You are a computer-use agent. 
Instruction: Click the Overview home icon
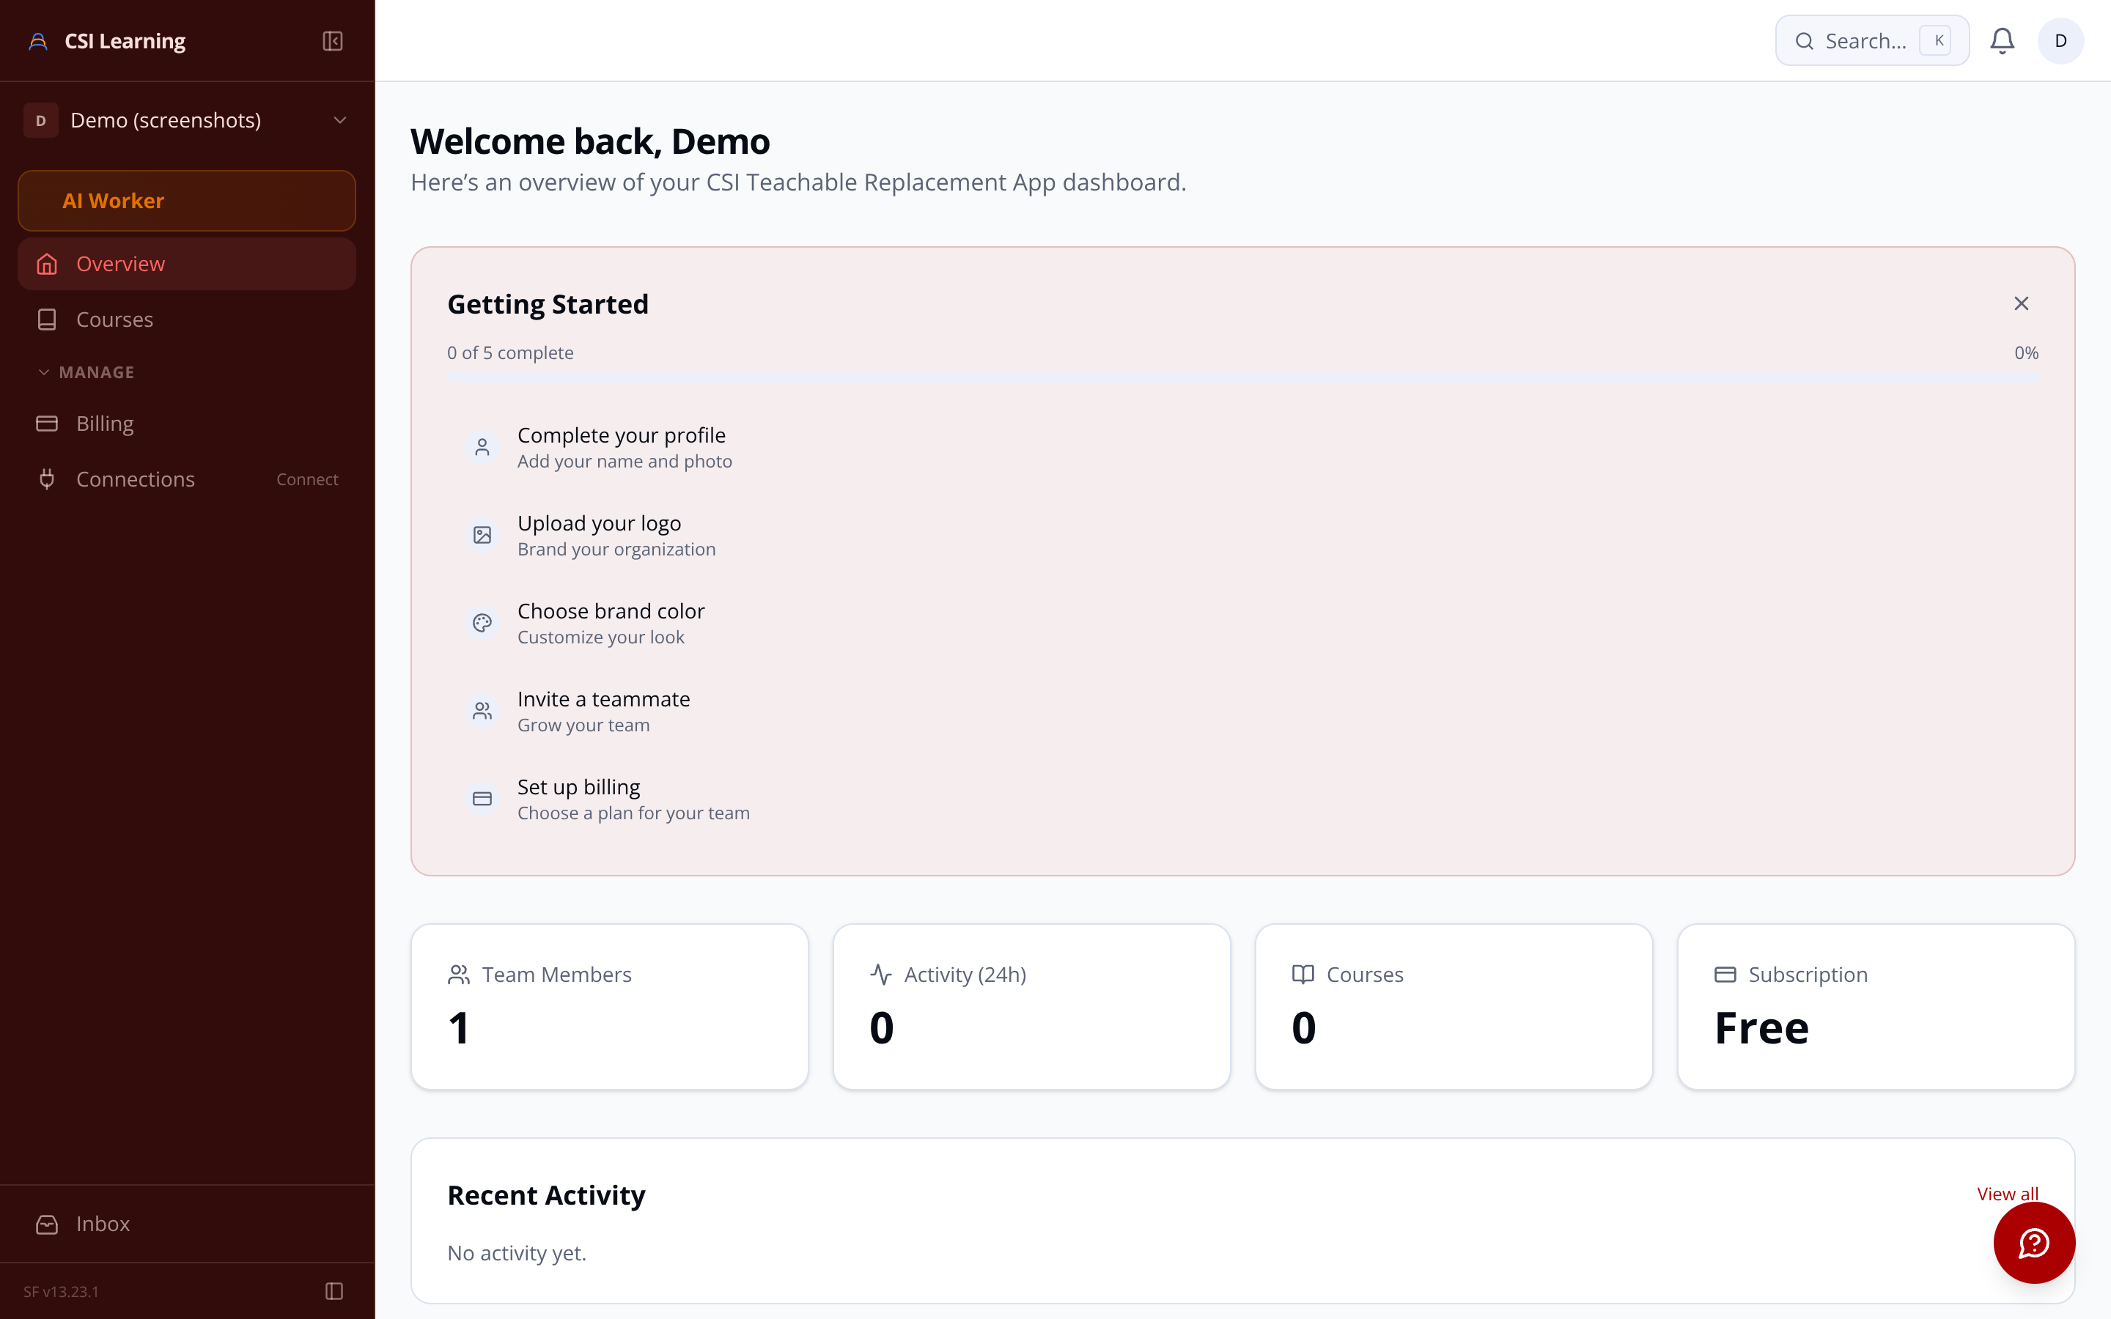tap(47, 264)
